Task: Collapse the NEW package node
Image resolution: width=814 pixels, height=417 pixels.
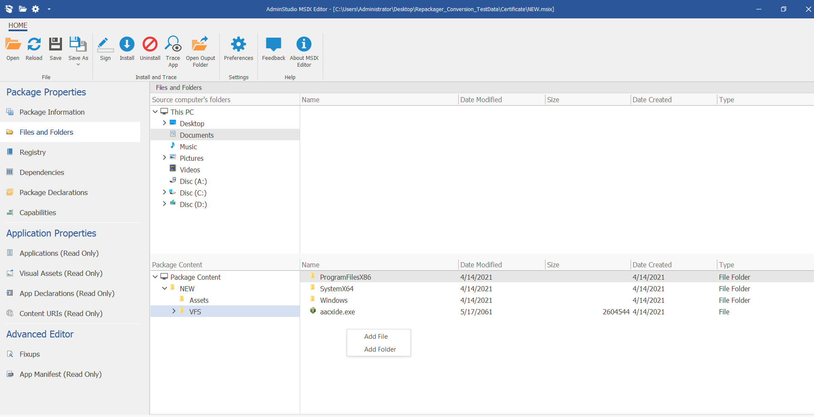Action: [165, 288]
